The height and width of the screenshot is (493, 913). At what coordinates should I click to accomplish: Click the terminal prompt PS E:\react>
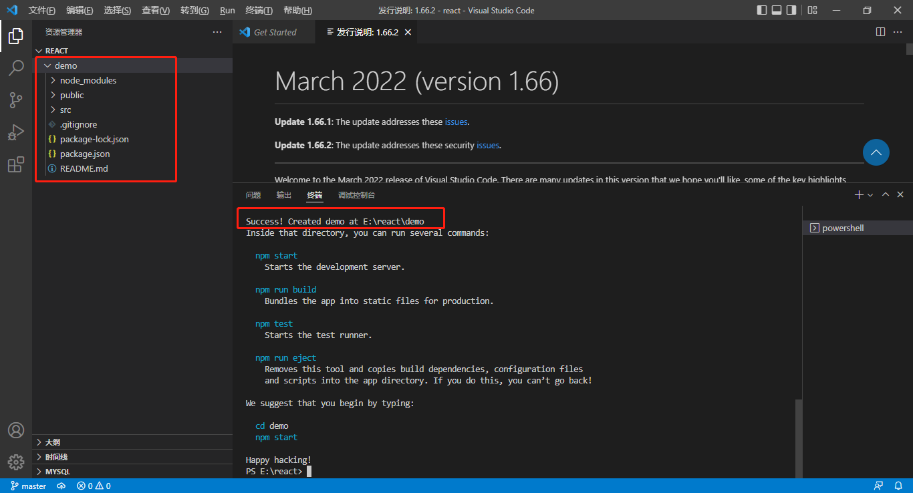[274, 472]
